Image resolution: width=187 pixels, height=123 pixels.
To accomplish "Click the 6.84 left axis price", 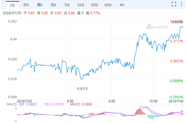I will (x=13, y=39).
